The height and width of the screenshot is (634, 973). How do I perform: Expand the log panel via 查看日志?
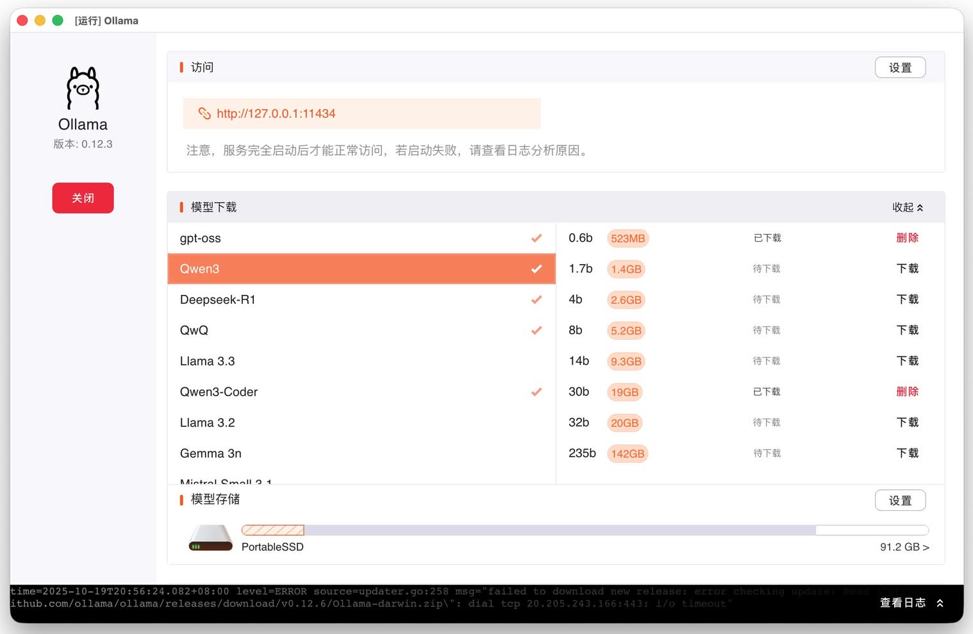tap(911, 603)
